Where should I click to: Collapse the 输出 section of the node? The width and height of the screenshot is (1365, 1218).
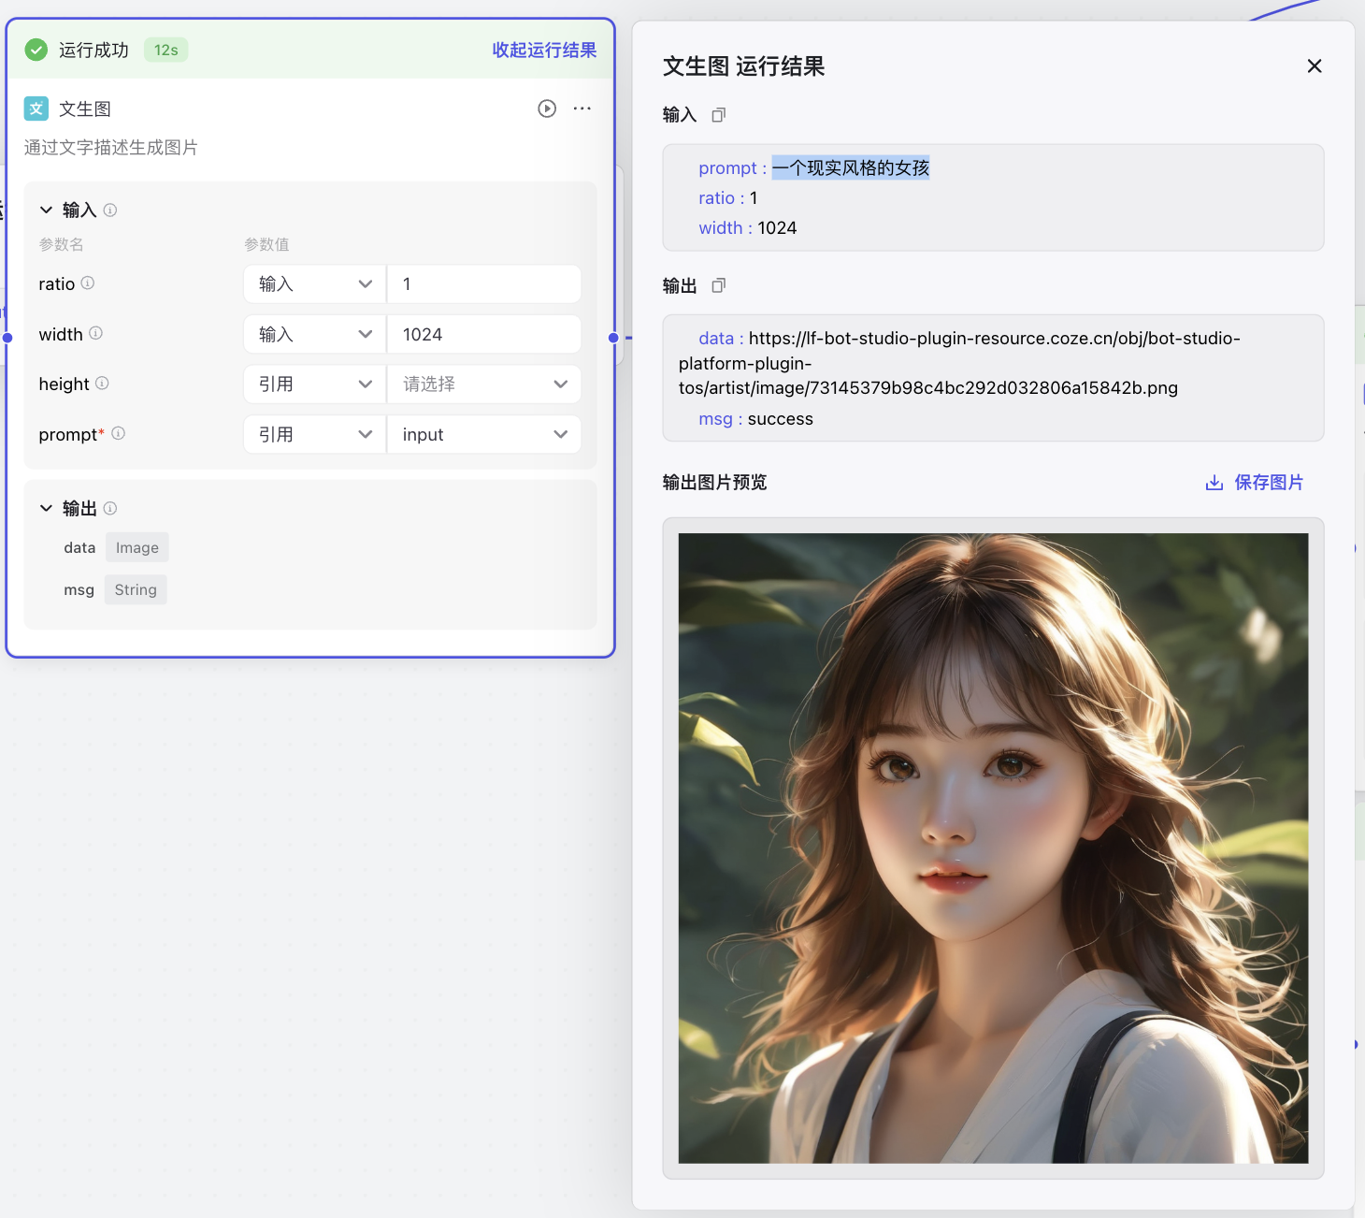pos(46,508)
